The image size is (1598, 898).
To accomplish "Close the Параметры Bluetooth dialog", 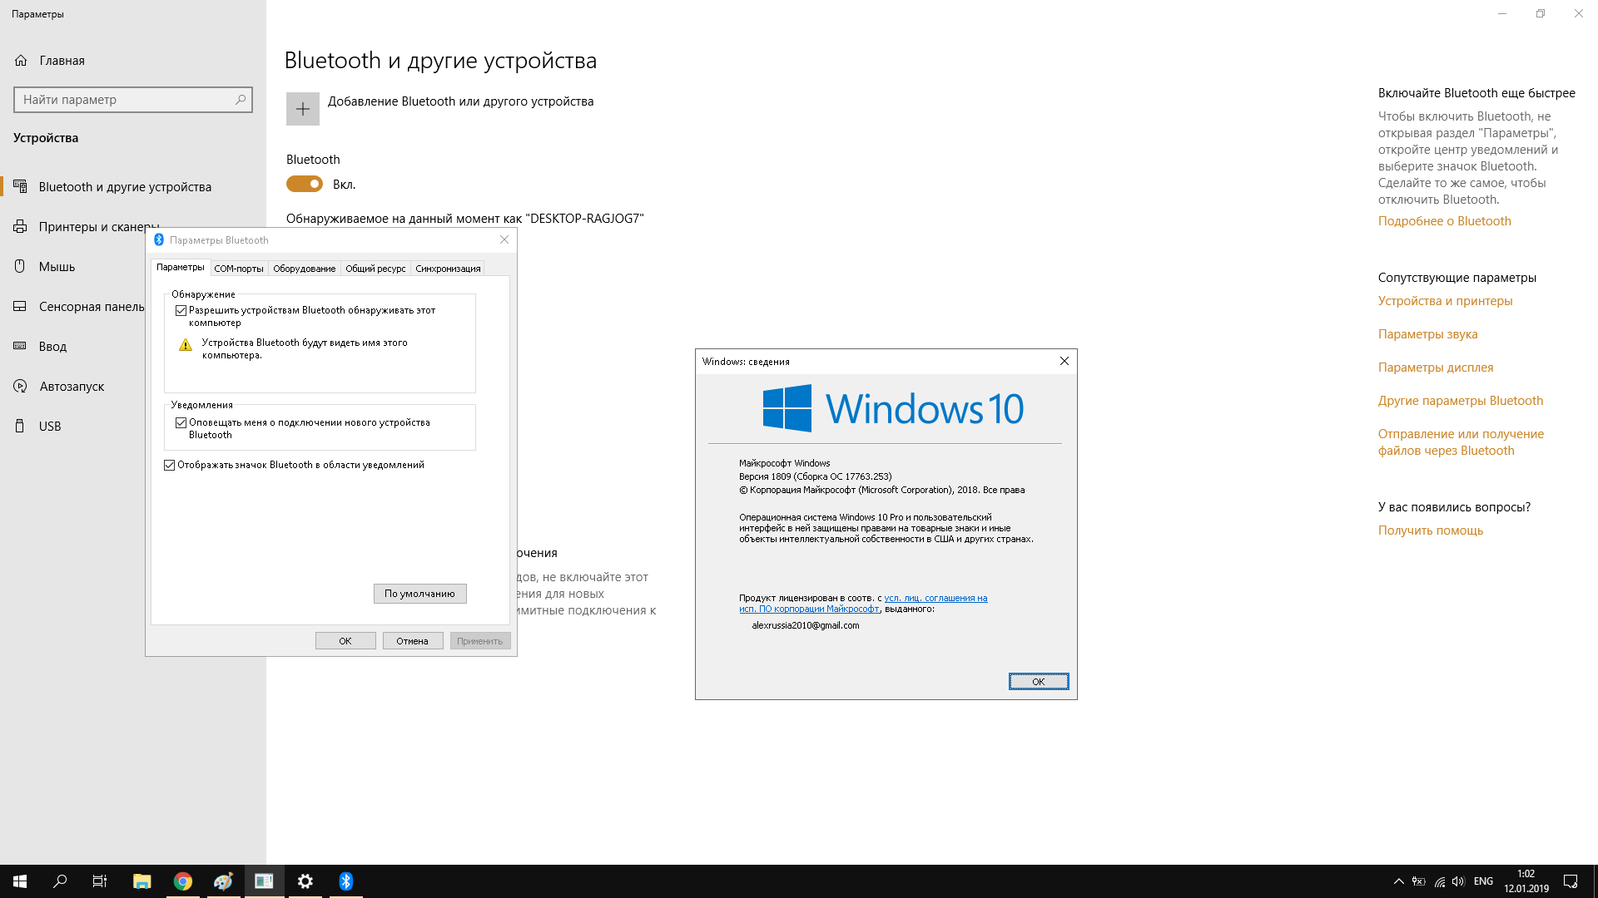I will [x=504, y=239].
